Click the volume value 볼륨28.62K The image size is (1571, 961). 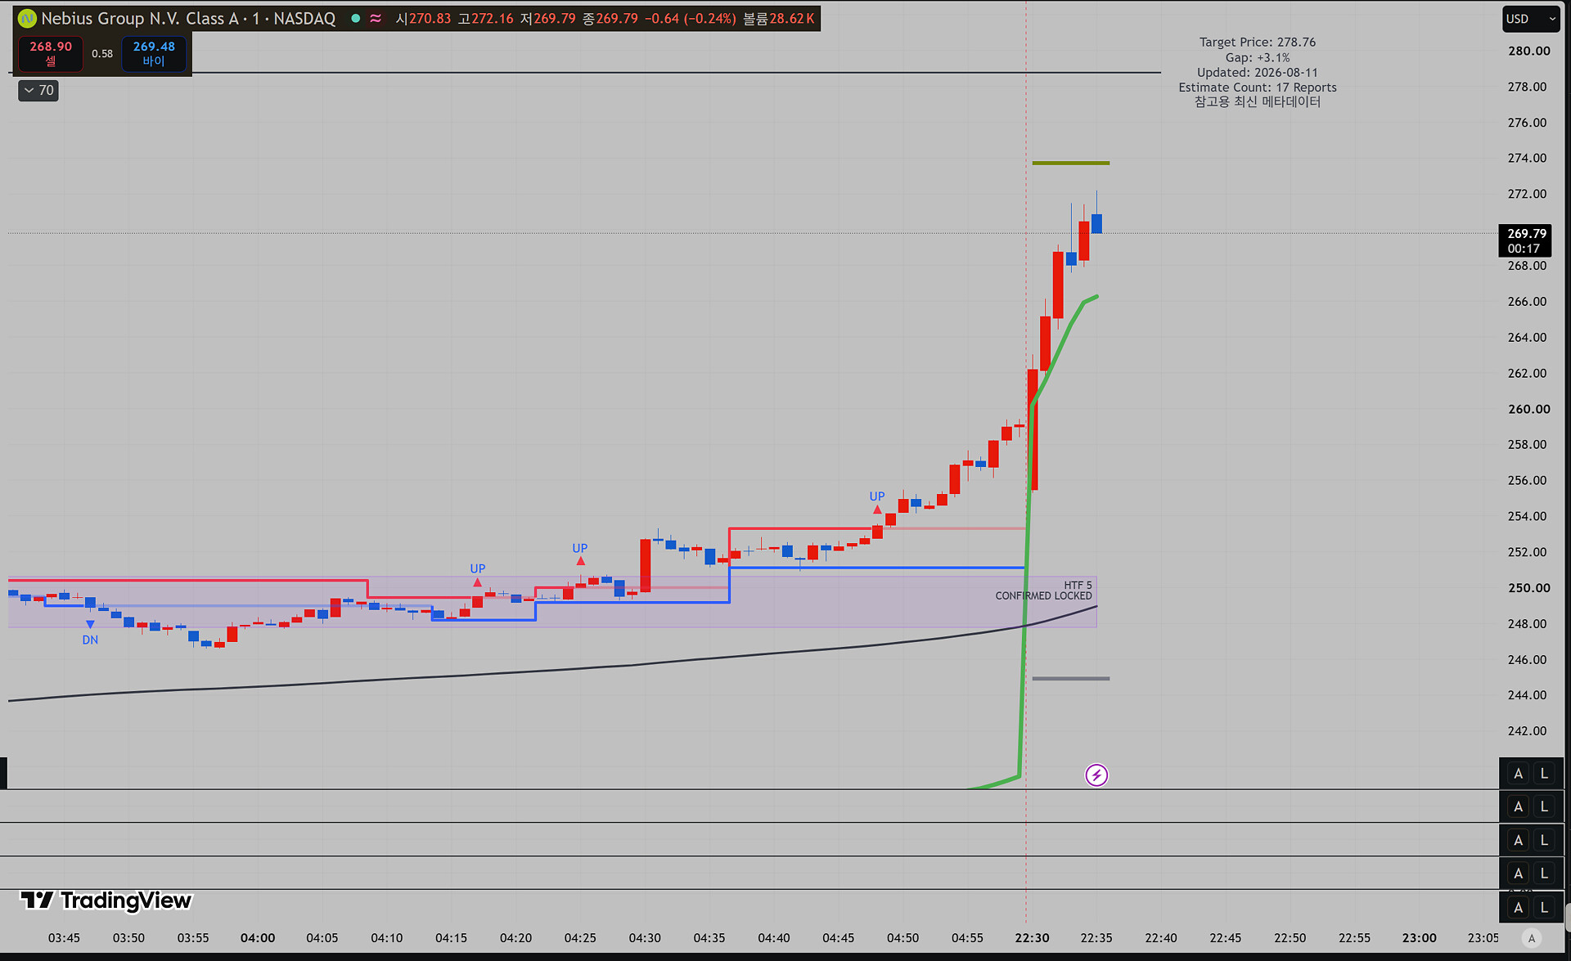[x=778, y=18]
